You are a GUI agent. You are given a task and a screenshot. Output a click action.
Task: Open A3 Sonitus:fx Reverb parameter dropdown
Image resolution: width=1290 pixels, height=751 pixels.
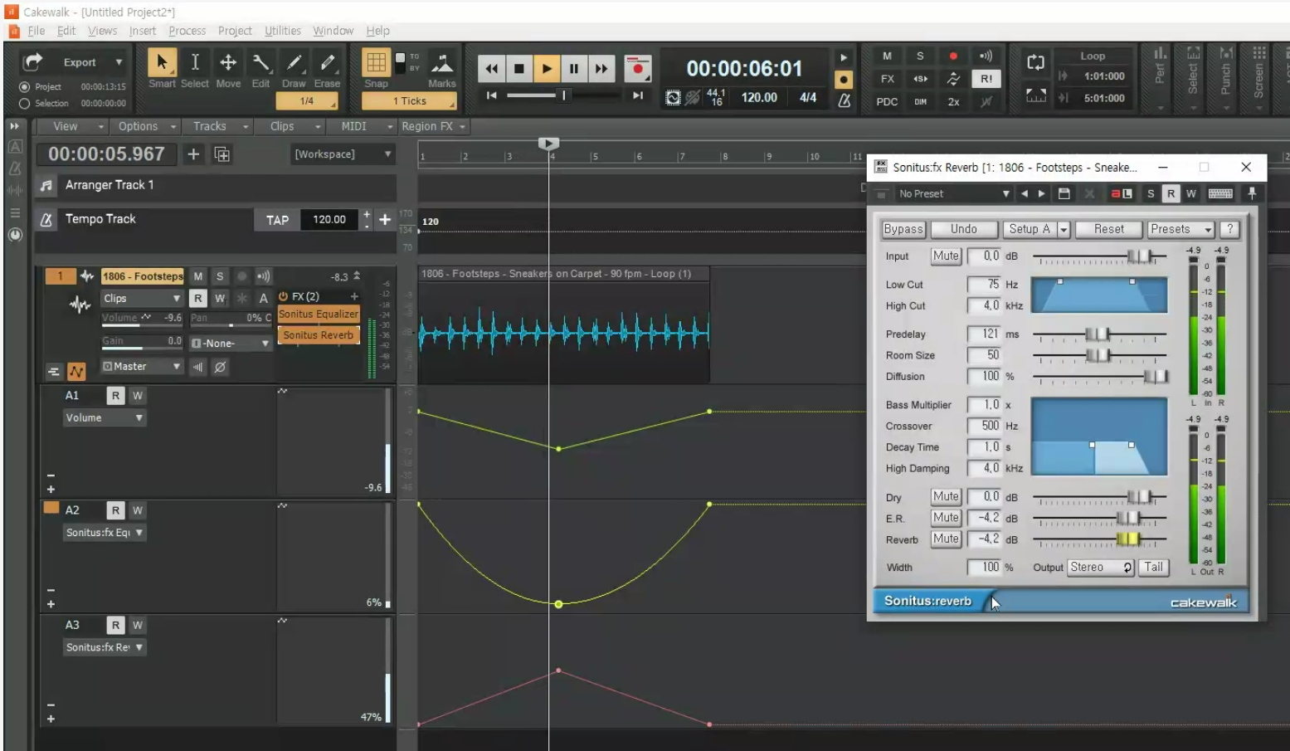click(105, 647)
